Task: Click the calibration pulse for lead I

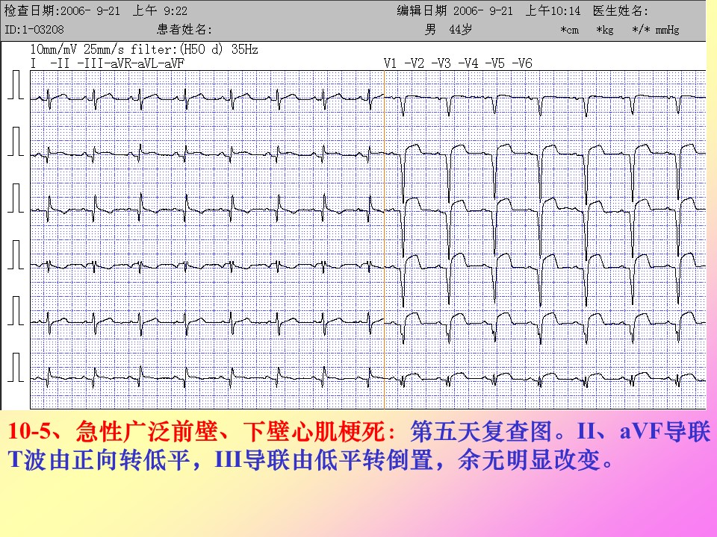Action: click(x=16, y=85)
